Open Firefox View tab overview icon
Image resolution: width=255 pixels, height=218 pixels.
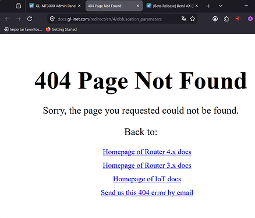click(19, 6)
